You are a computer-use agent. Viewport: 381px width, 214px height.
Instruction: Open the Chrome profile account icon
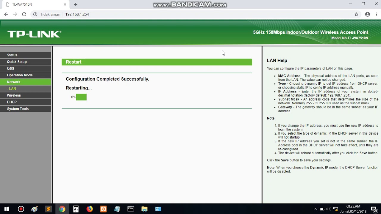pyautogui.click(x=368, y=14)
